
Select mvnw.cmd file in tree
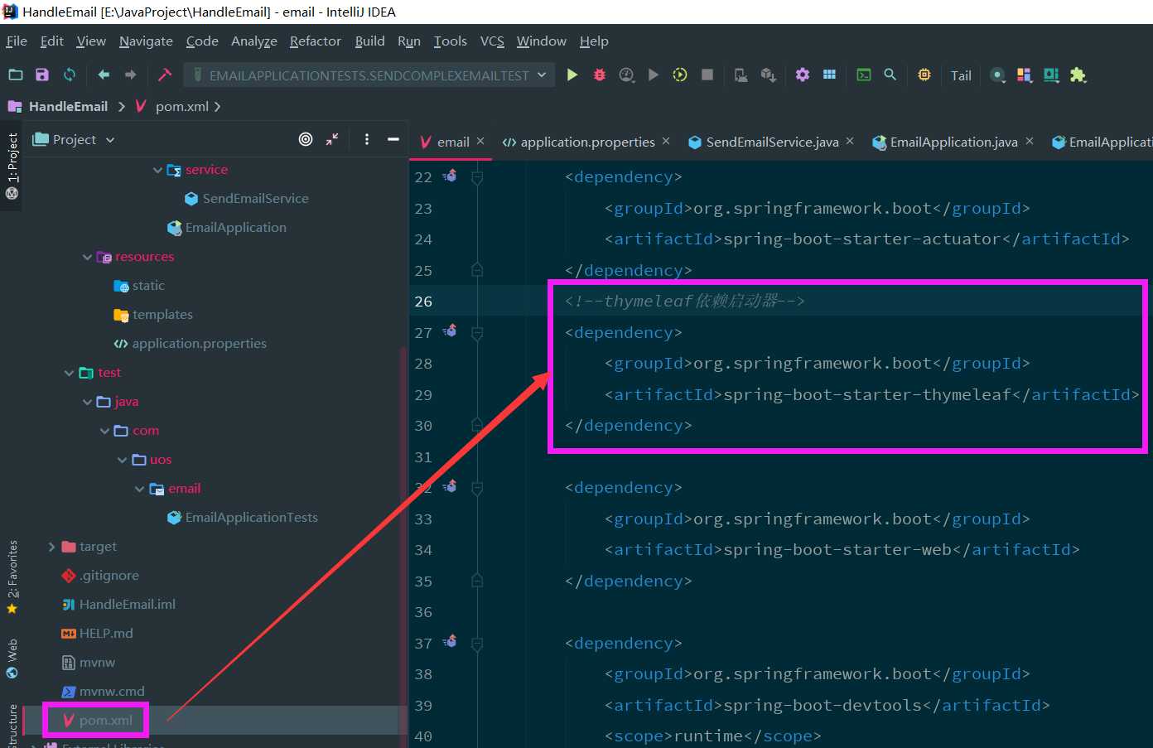[112, 691]
